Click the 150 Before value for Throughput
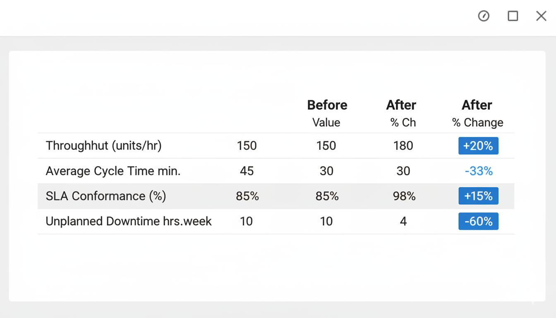Screen dimensions: 556x318 coord(326,146)
